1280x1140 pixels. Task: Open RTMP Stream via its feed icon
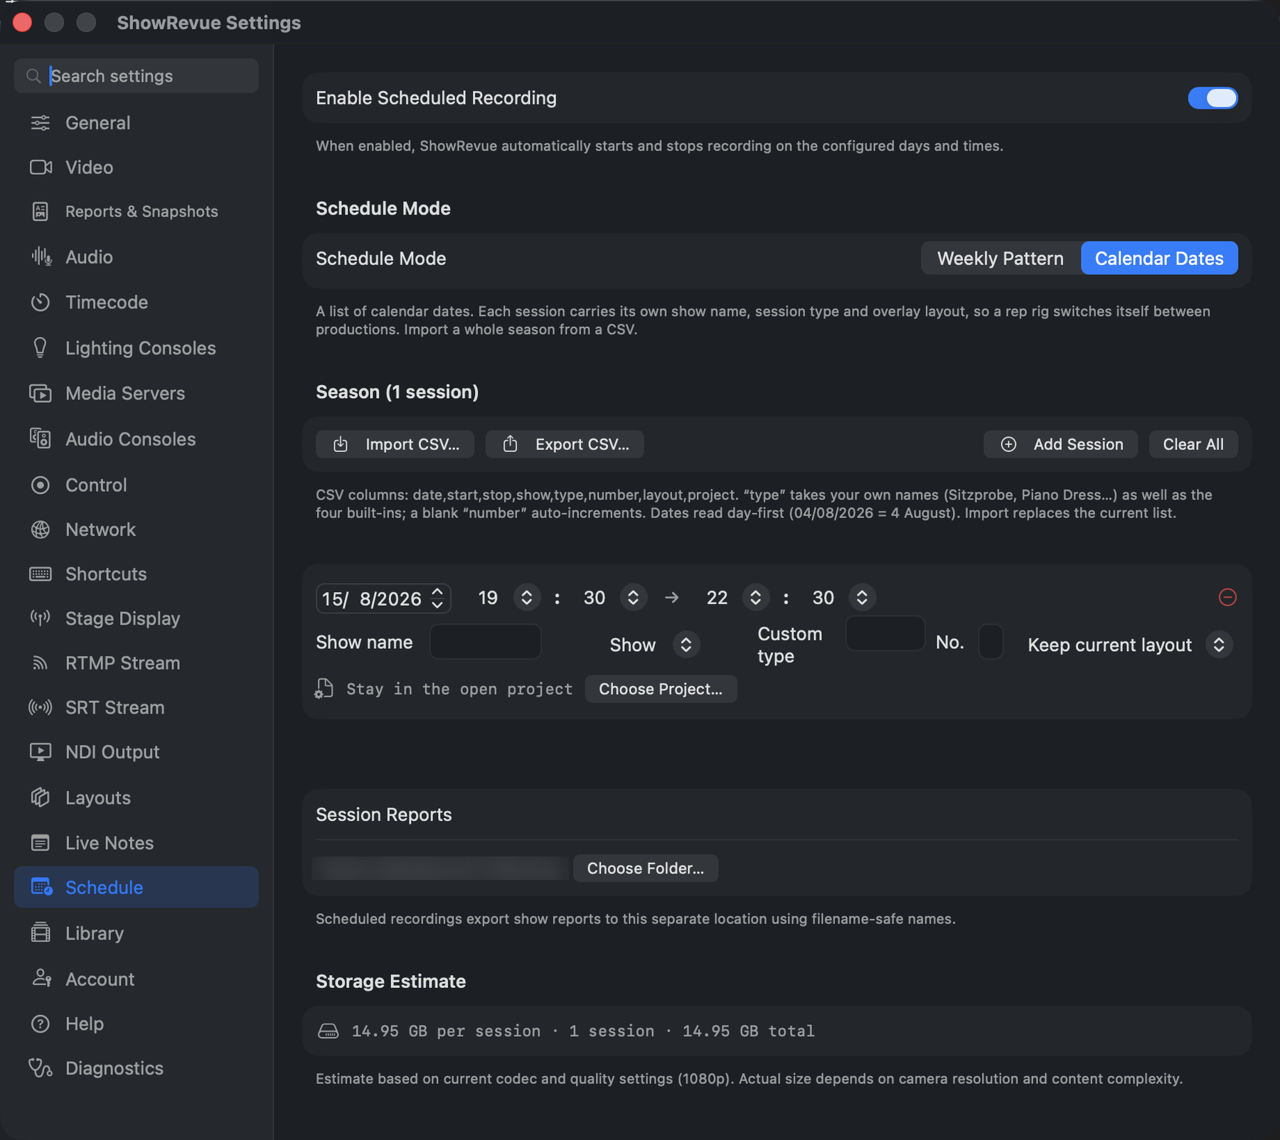pos(41,663)
